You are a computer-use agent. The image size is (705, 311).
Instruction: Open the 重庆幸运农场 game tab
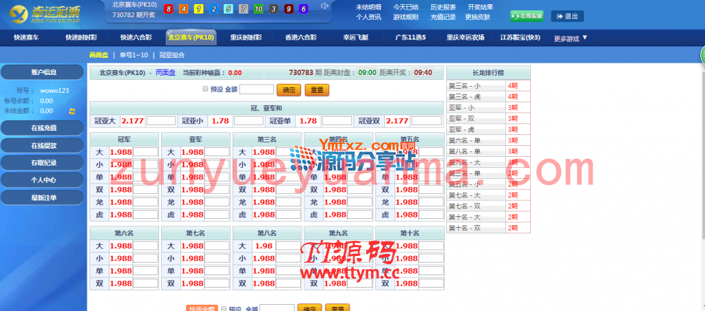(x=465, y=38)
